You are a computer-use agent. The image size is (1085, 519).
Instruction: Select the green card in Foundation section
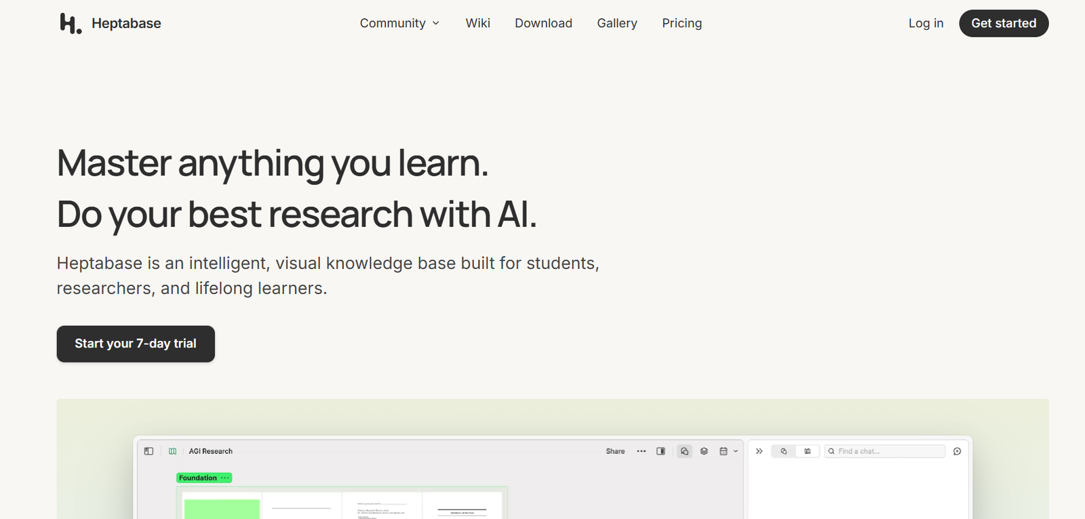(x=222, y=508)
